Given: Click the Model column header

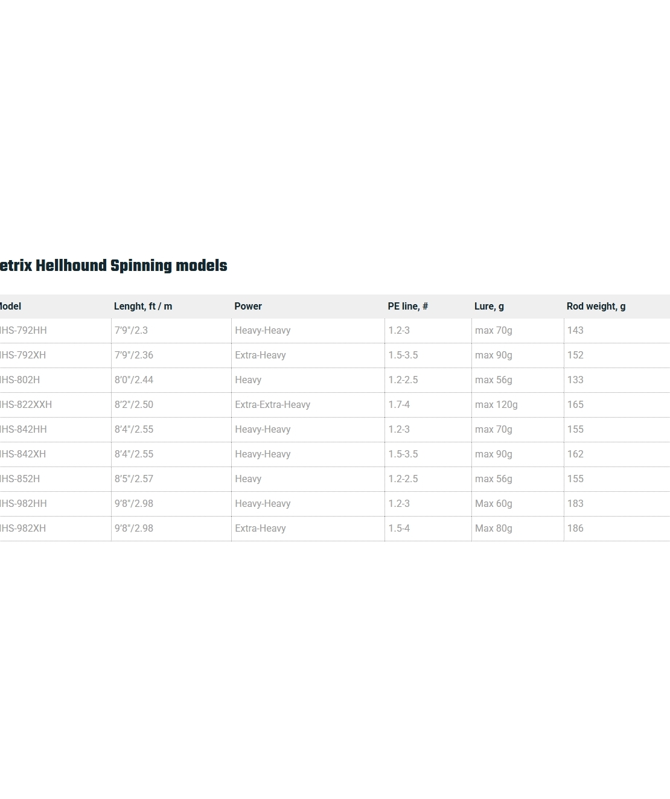Looking at the screenshot, I should pyautogui.click(x=10, y=307).
